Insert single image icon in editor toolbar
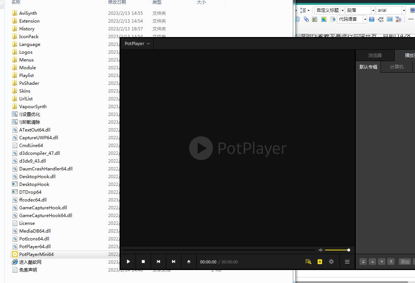 315,19
